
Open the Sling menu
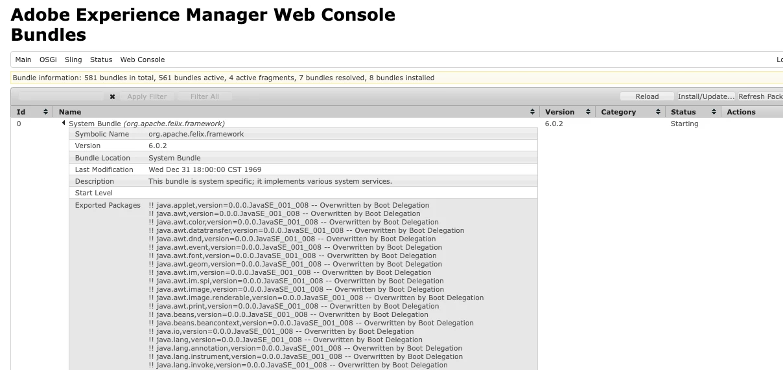tap(73, 60)
